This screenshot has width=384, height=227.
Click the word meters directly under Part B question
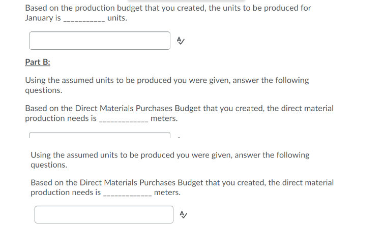[x=164, y=119]
